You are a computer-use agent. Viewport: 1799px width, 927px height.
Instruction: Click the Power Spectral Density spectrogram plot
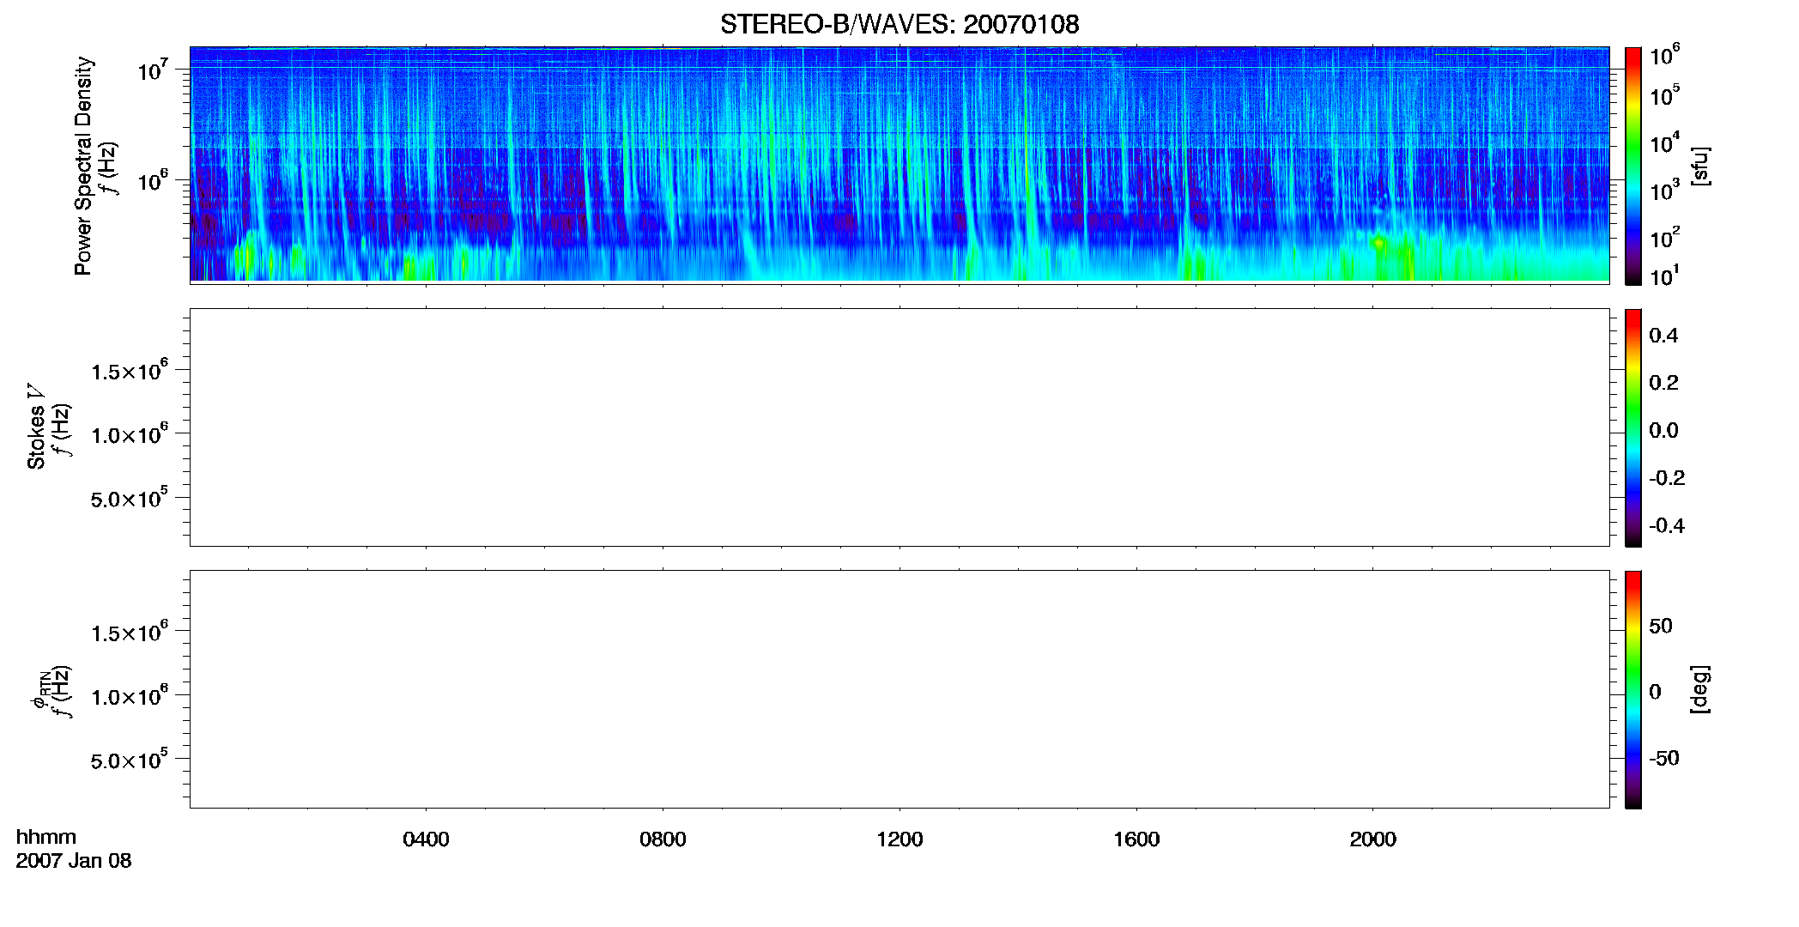pyautogui.click(x=899, y=164)
